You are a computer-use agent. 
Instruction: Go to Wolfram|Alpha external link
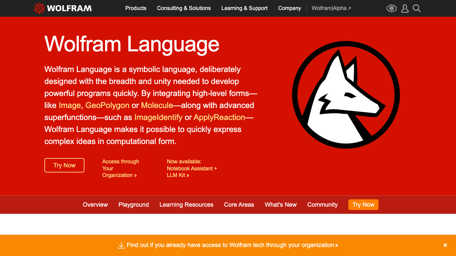click(331, 8)
